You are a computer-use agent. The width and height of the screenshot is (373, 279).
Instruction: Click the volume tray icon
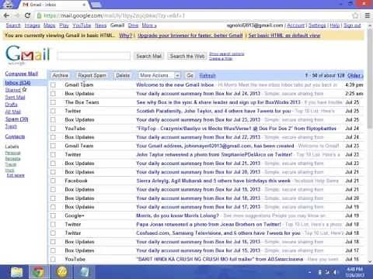(335, 272)
